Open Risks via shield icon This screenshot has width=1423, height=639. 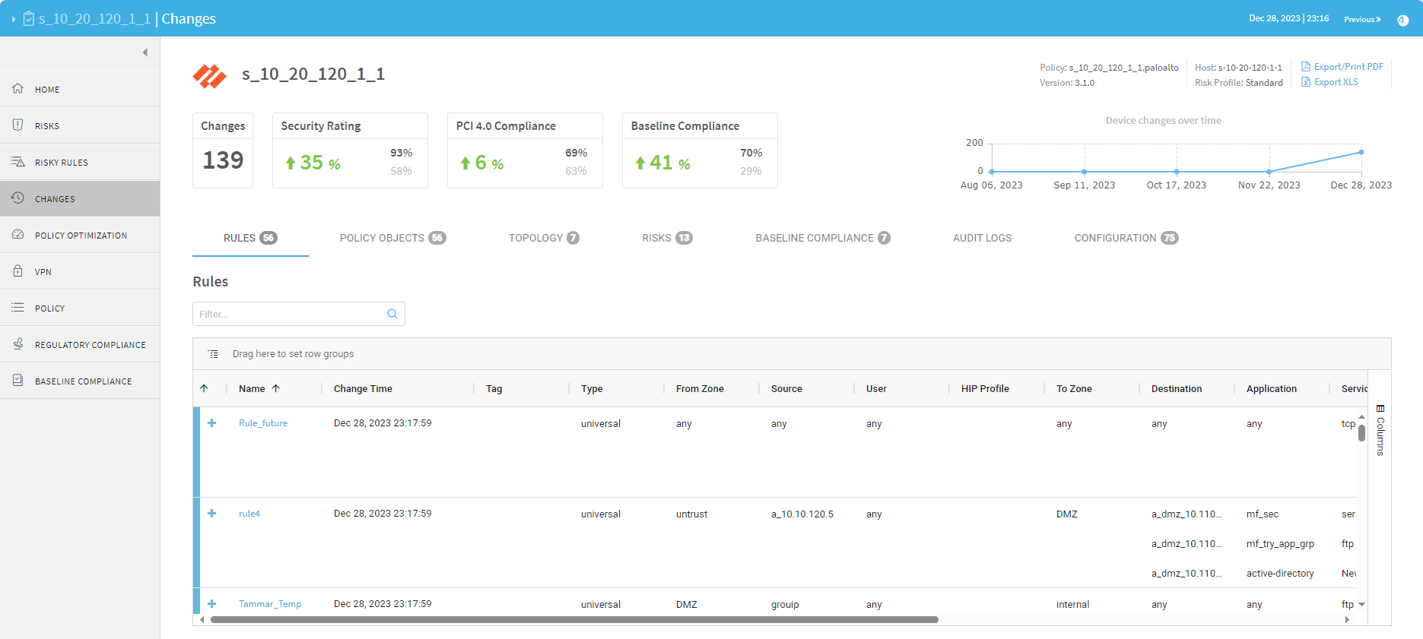coord(17,125)
